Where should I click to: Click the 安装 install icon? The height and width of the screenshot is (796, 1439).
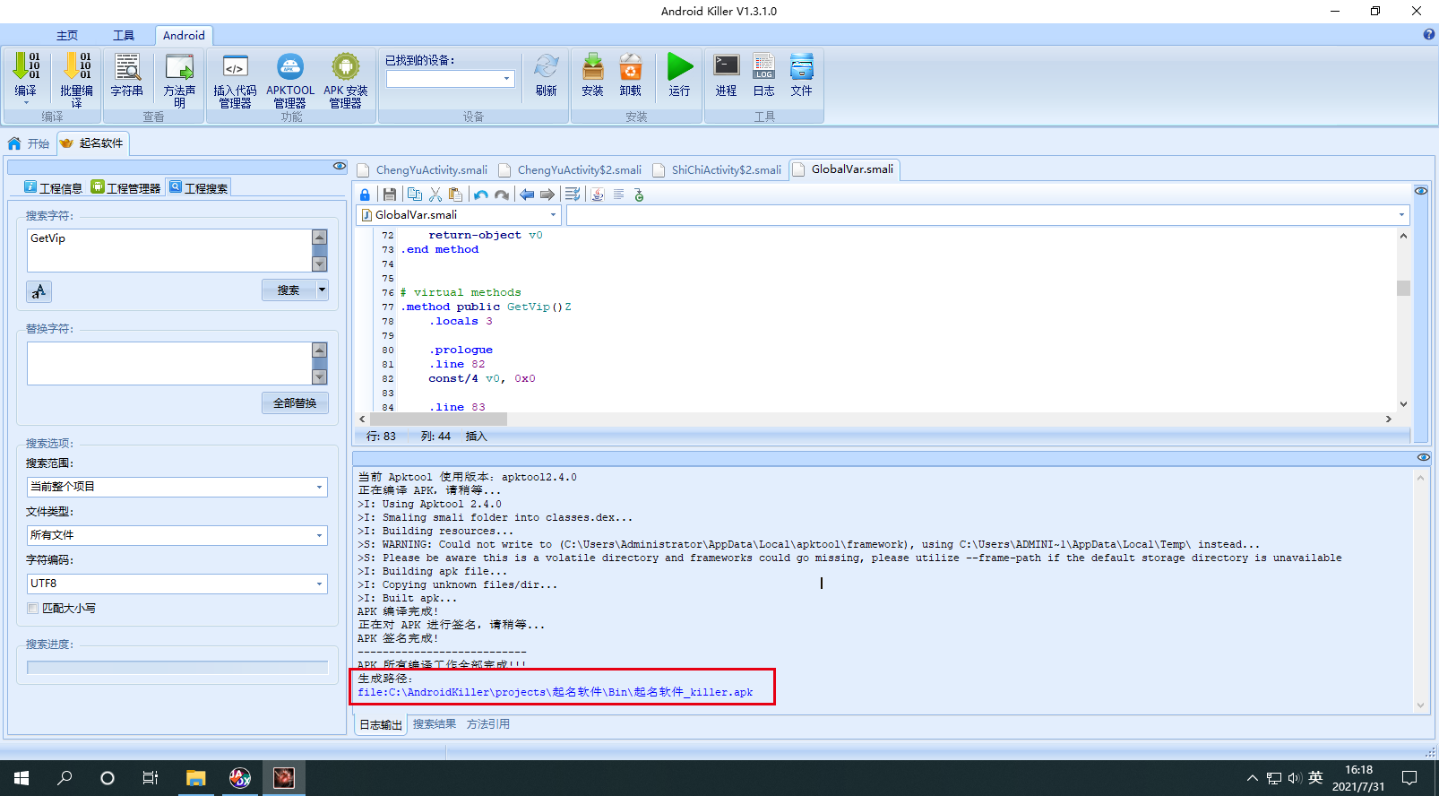(593, 66)
